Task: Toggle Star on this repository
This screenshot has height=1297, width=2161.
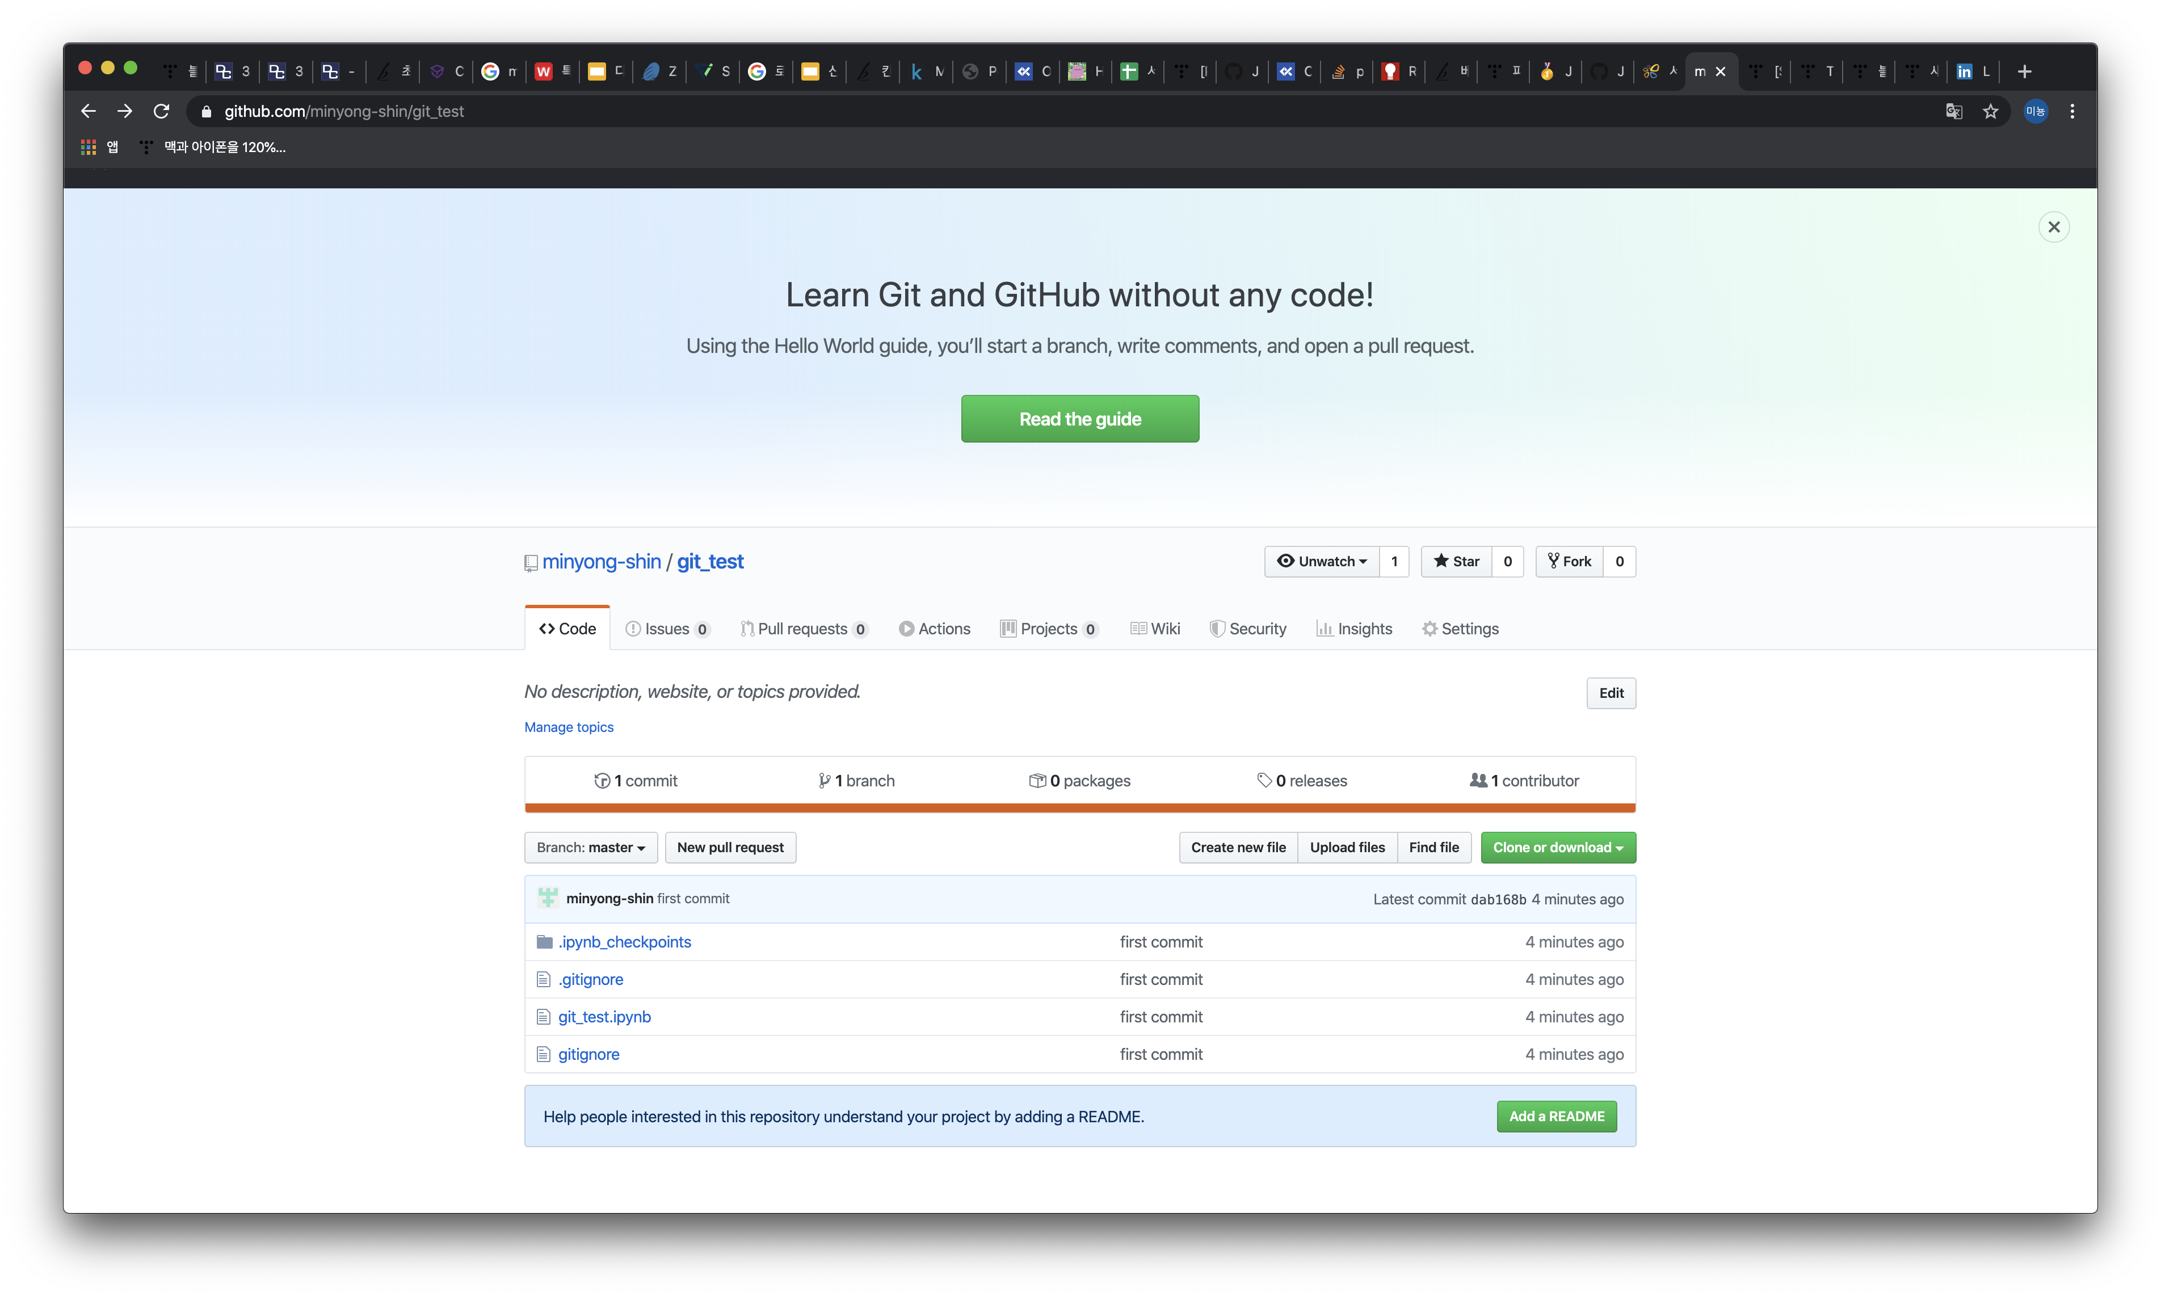Action: 1456,561
